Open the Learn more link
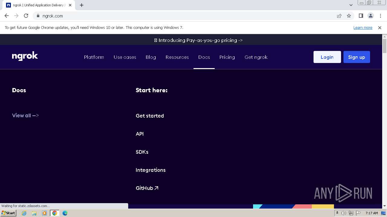 tap(363, 28)
